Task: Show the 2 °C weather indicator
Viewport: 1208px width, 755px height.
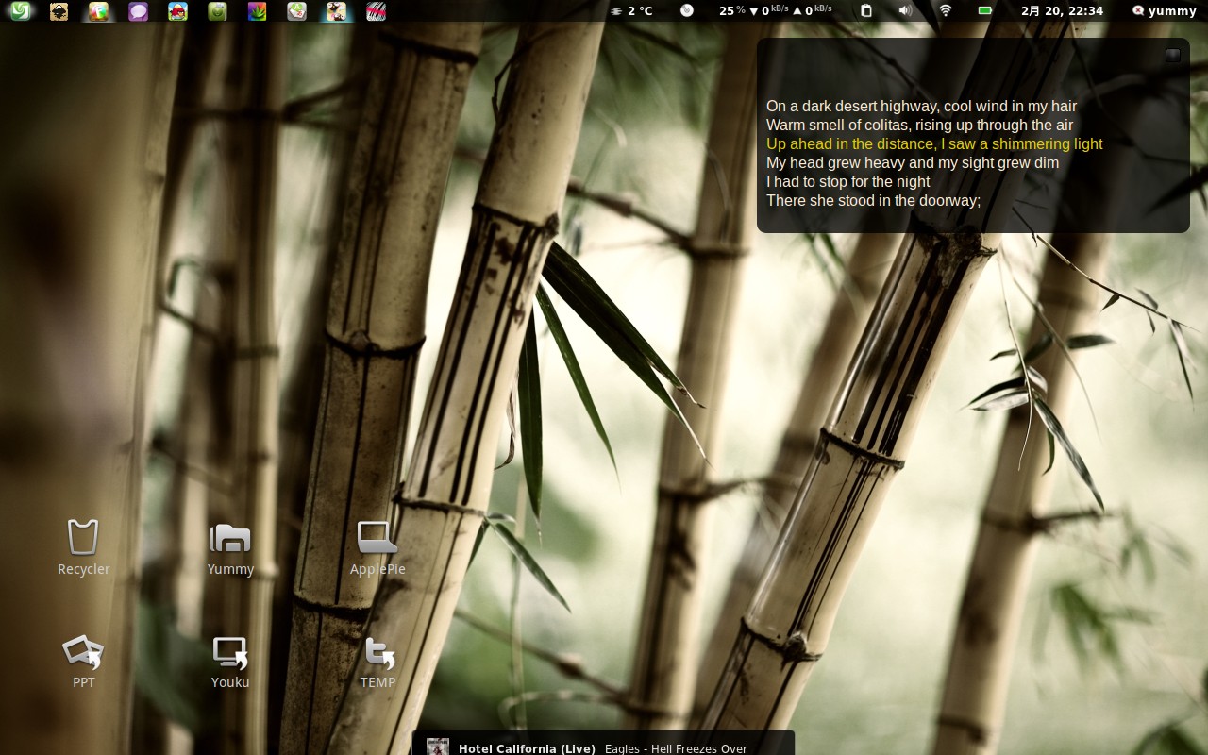Action: [631, 11]
